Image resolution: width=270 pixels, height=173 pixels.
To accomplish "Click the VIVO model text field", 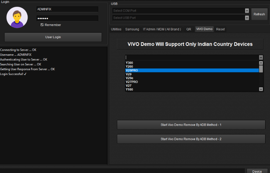I will (192, 57).
